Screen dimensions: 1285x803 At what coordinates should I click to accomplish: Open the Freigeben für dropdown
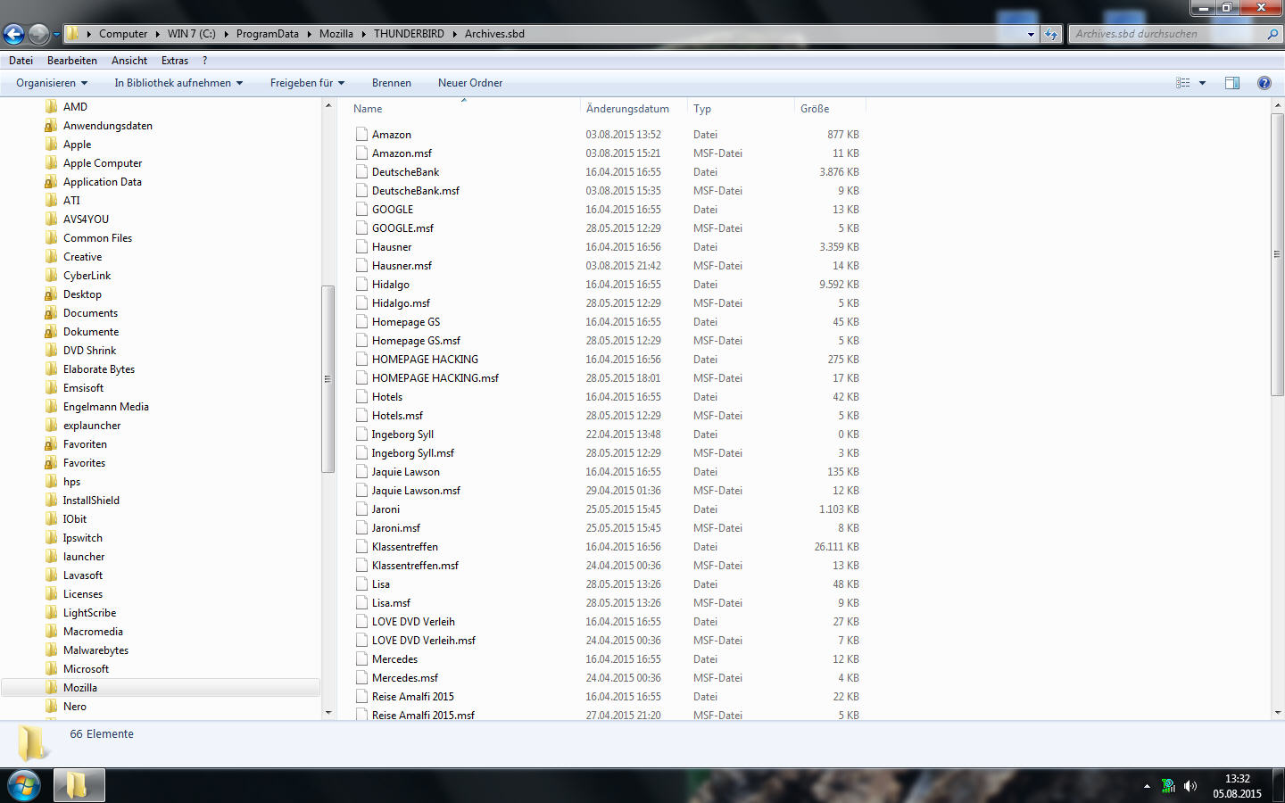tap(307, 83)
